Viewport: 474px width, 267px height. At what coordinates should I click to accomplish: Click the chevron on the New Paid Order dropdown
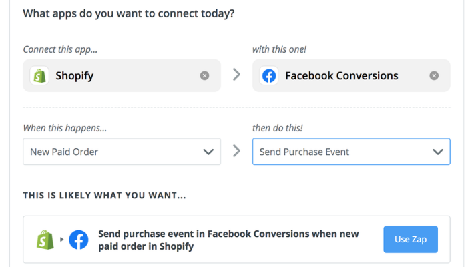[x=208, y=152]
